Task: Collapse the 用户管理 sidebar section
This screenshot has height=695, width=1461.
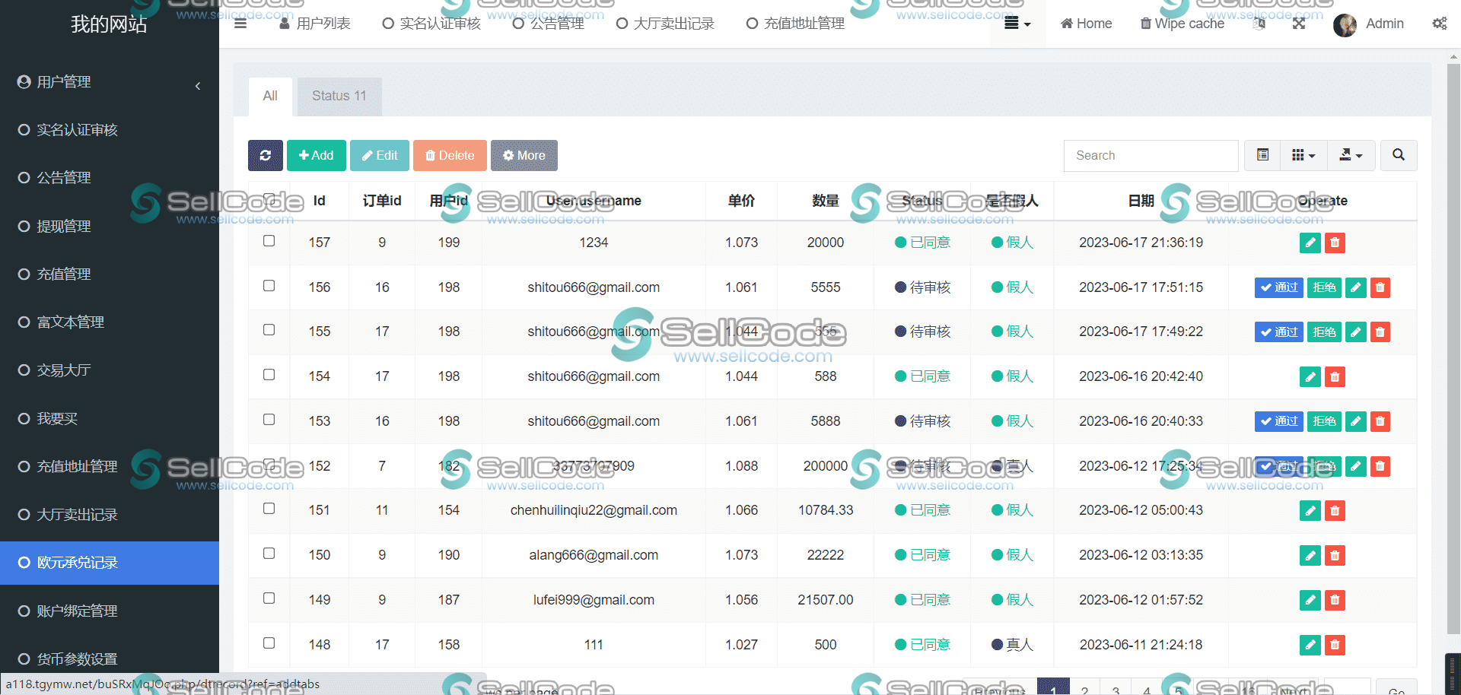Action: pyautogui.click(x=198, y=86)
